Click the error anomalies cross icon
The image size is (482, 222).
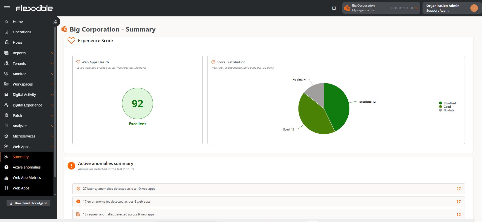click(x=78, y=202)
